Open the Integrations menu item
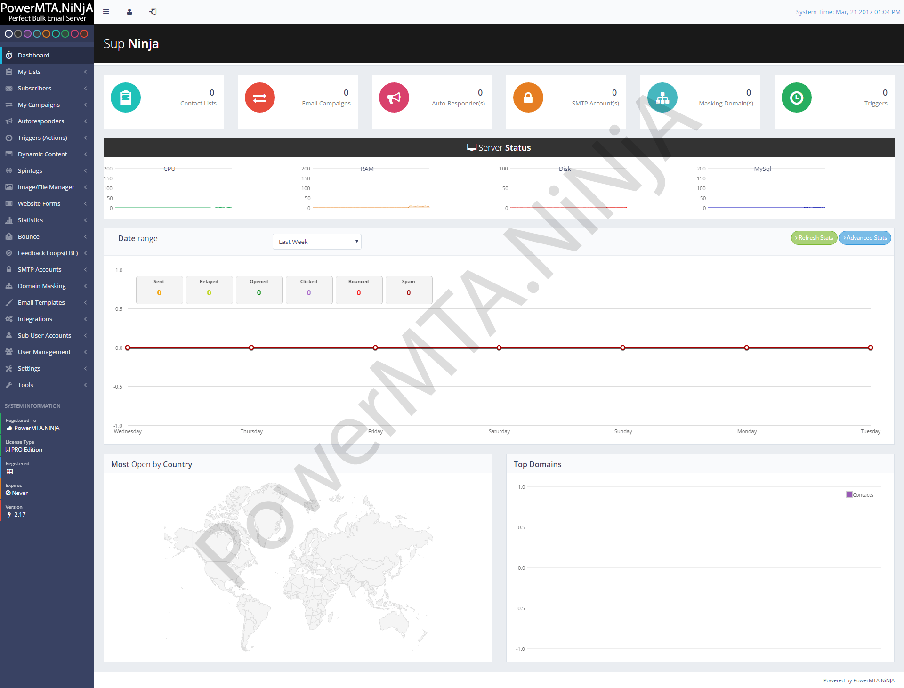 (47, 319)
